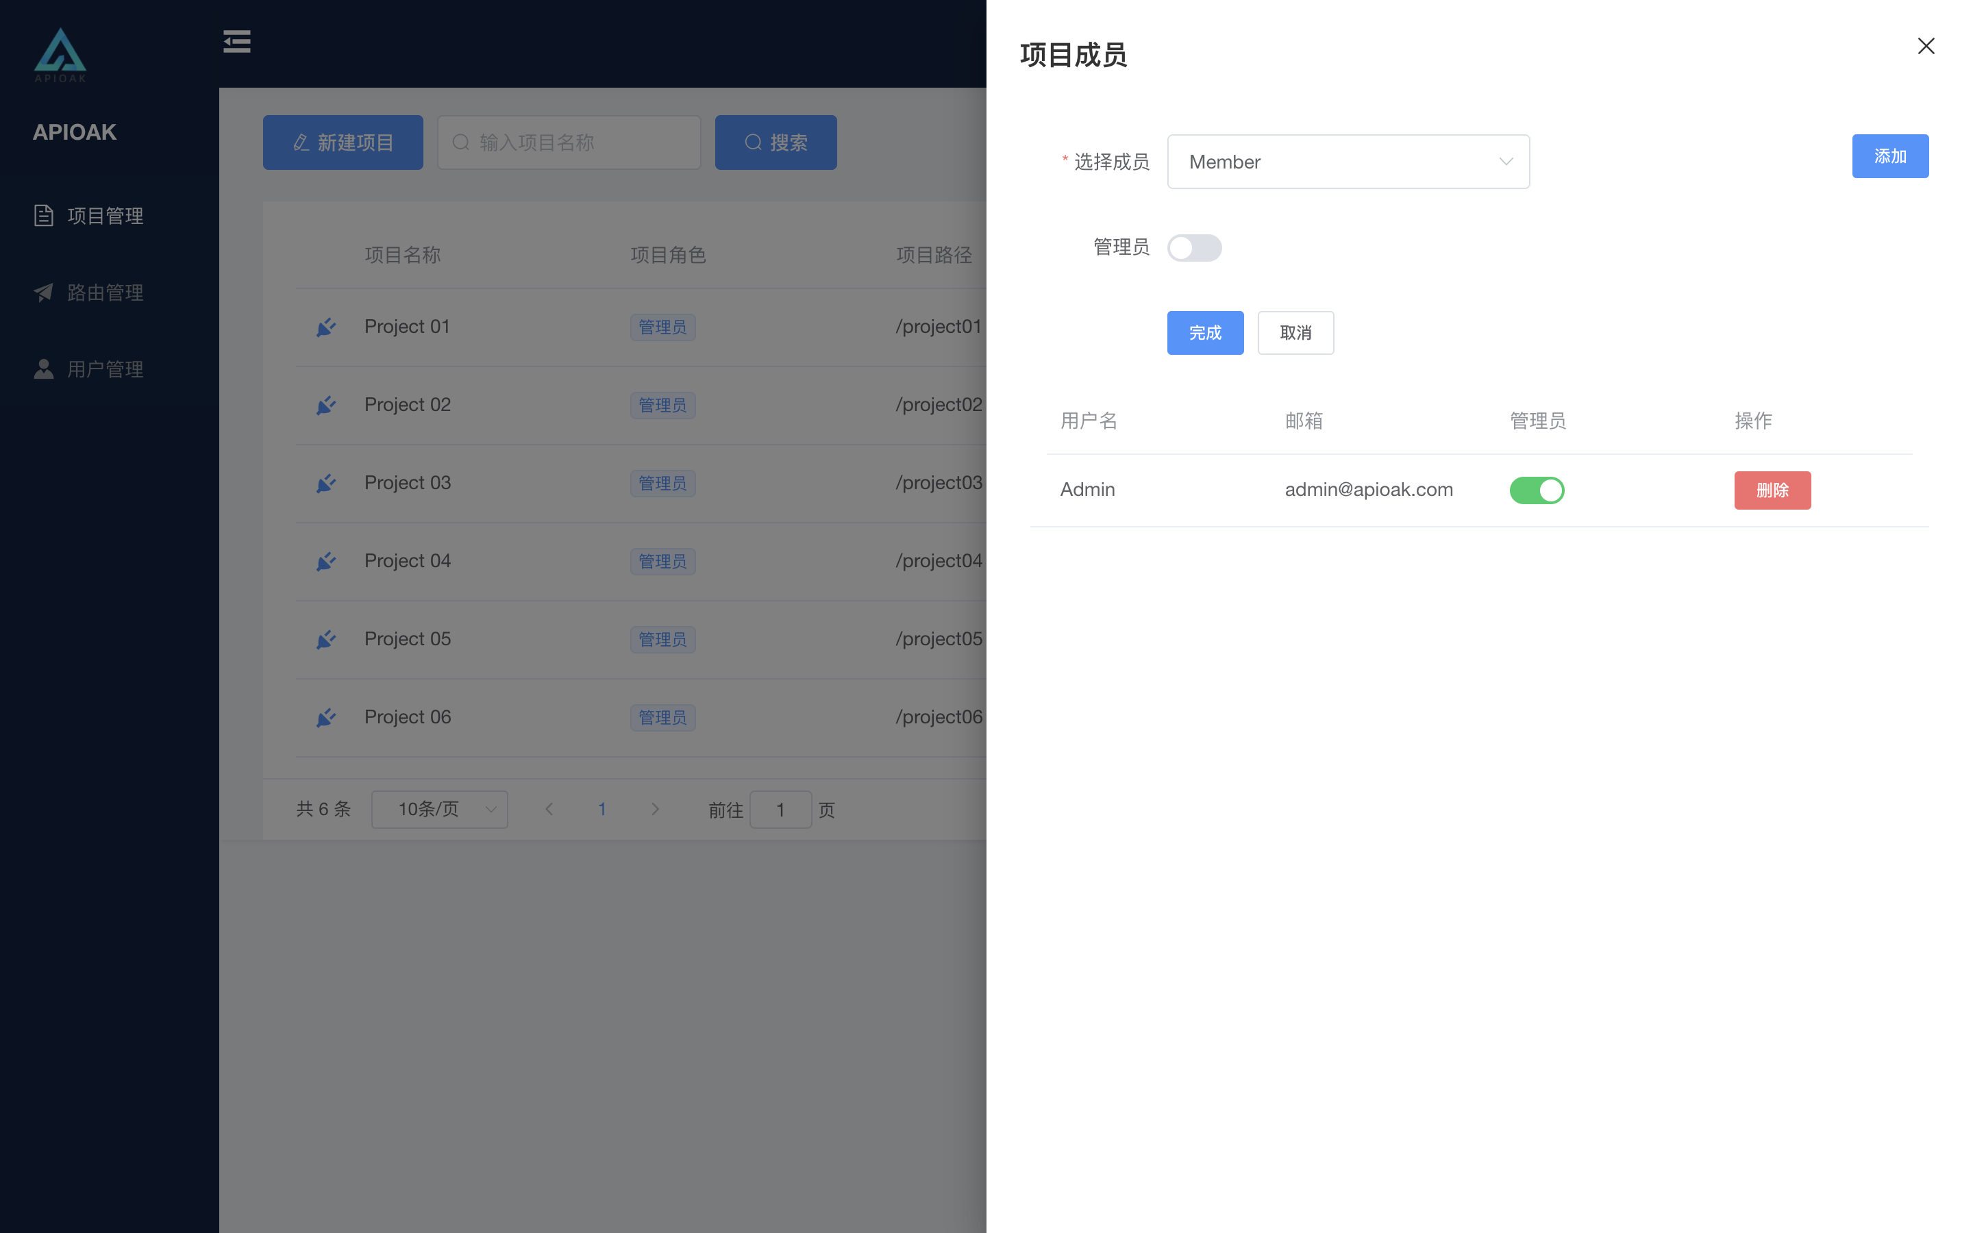This screenshot has height=1233, width=1973.
Task: Click the plug icon on Project 04
Action: coord(326,561)
